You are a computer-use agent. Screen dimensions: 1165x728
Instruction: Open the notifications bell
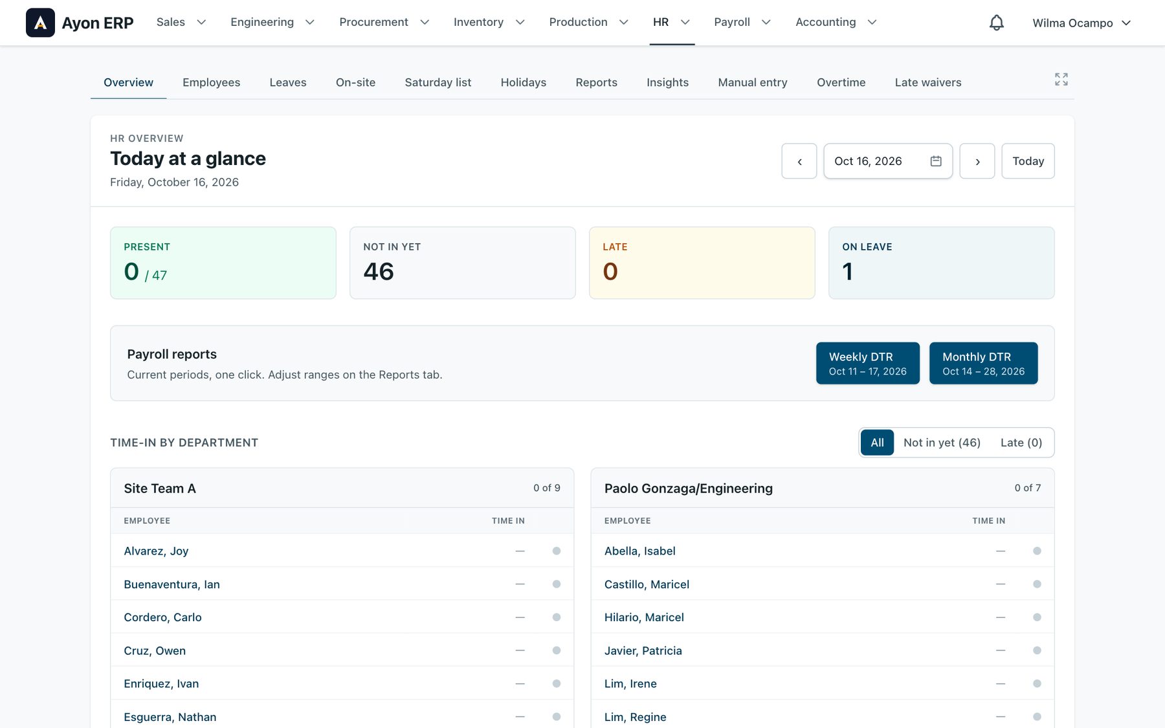[x=997, y=23]
